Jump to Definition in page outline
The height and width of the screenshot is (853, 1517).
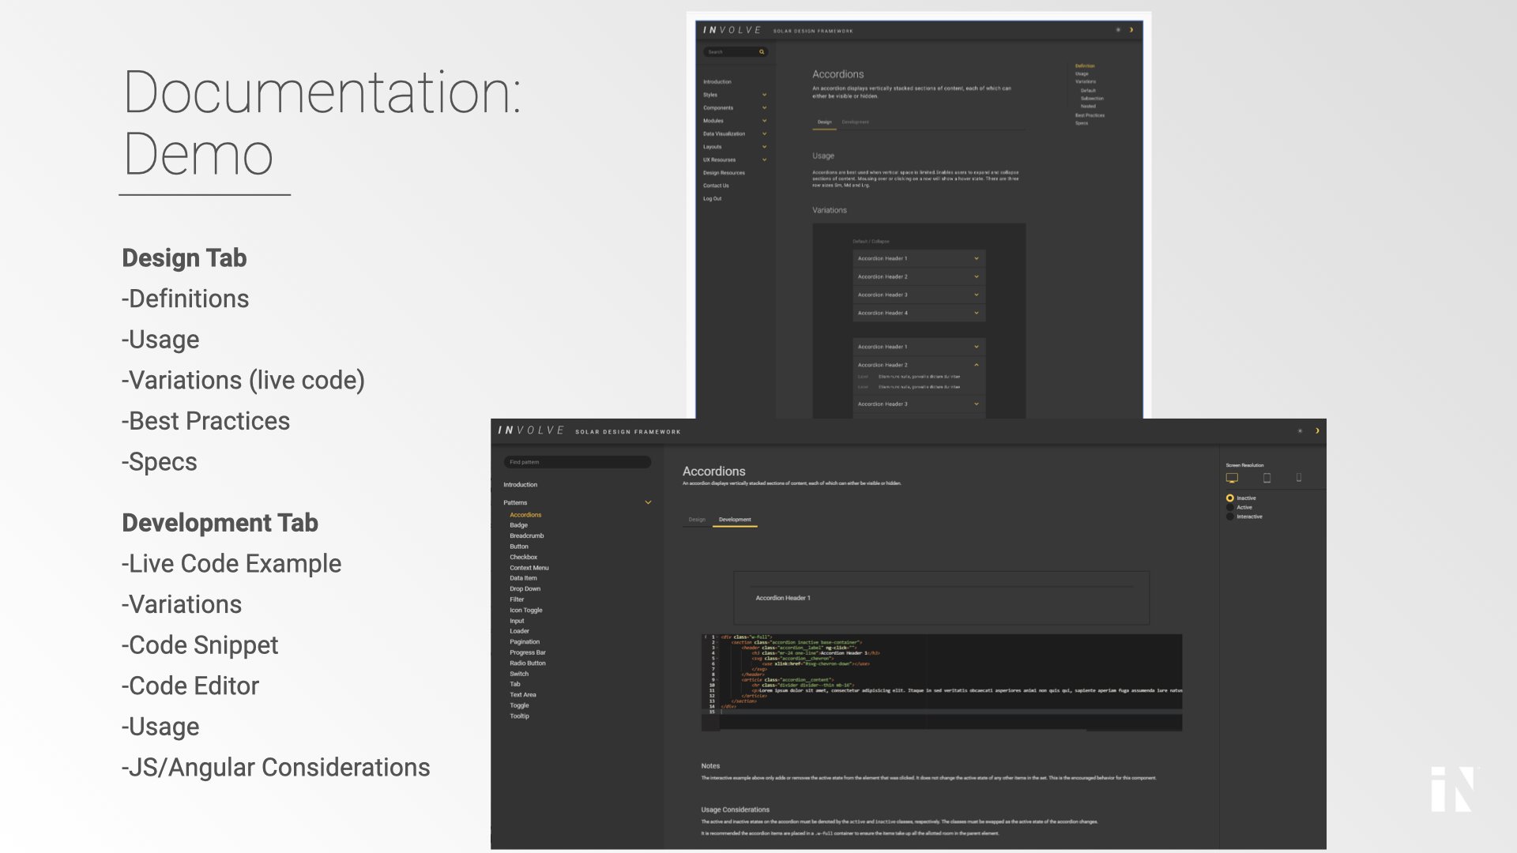1085,66
